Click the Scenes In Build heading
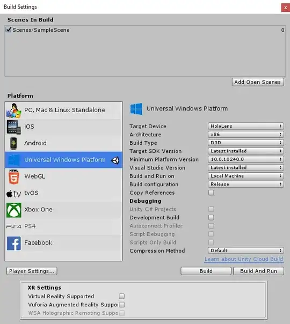This screenshot has height=324, width=290. (x=31, y=20)
